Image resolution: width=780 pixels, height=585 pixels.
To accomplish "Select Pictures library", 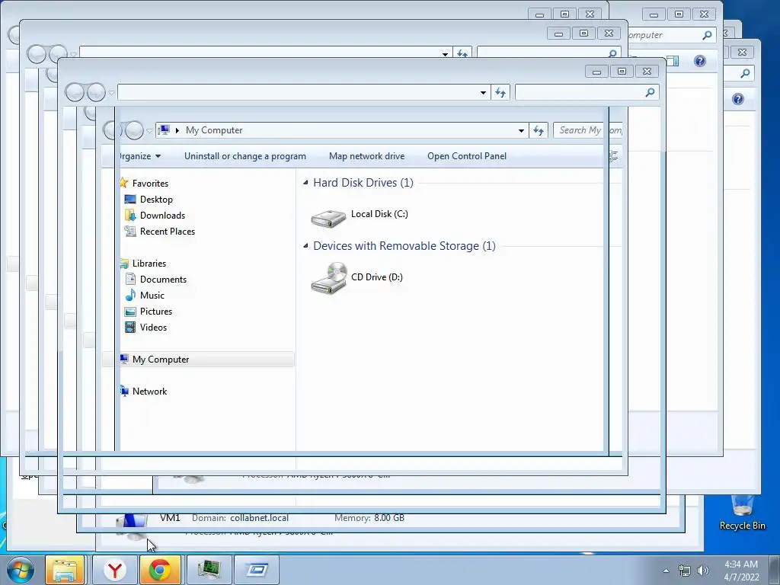I will (x=155, y=312).
